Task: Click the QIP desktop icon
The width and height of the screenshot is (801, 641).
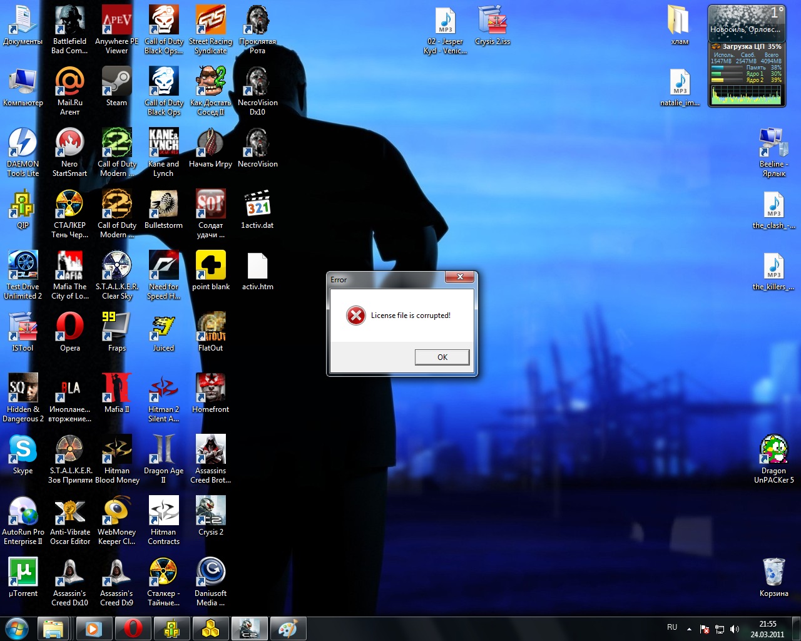Action: (23, 209)
